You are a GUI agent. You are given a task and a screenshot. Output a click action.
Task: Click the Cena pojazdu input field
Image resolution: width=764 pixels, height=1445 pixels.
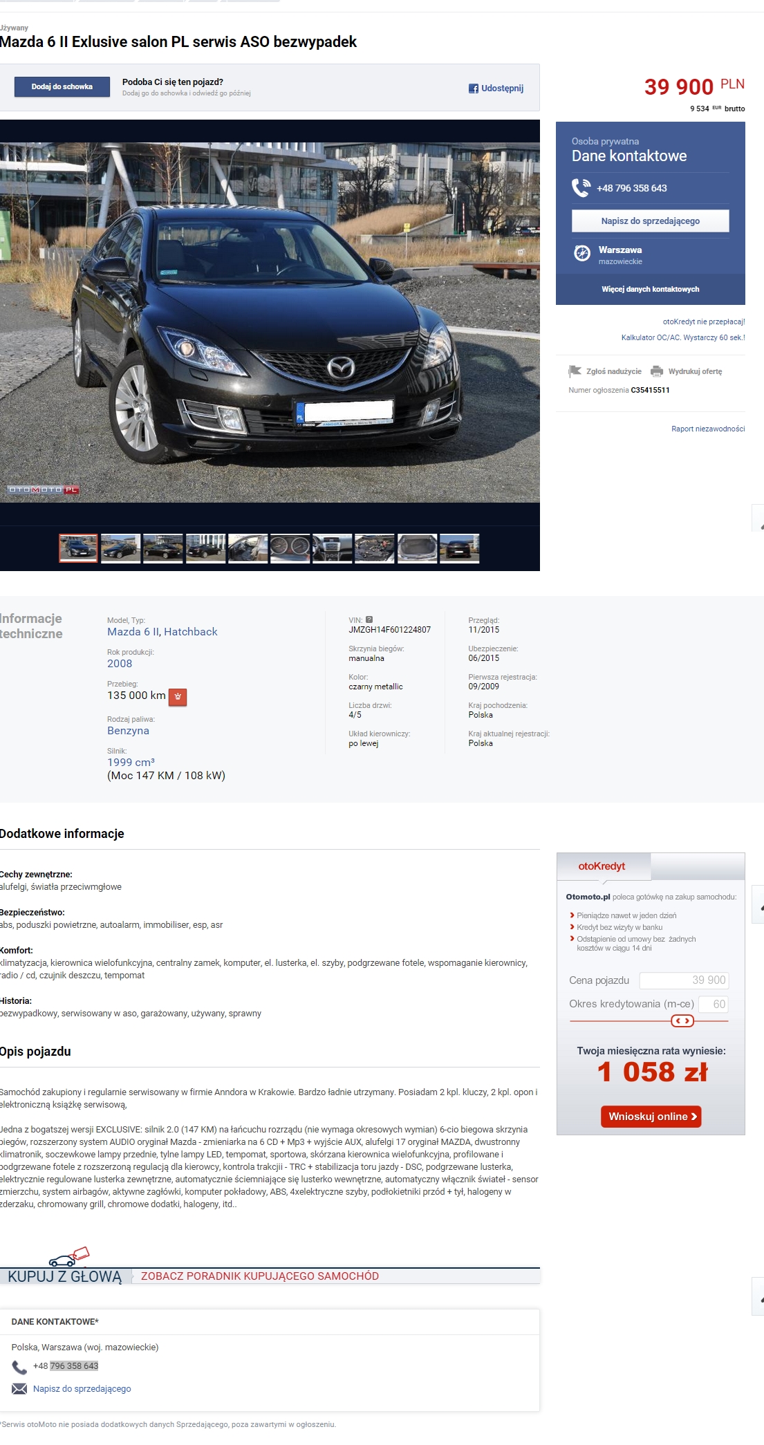[683, 980]
